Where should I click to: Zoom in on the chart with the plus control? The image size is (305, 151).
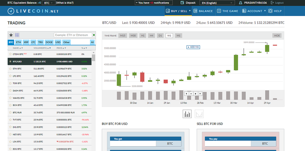click(195, 93)
